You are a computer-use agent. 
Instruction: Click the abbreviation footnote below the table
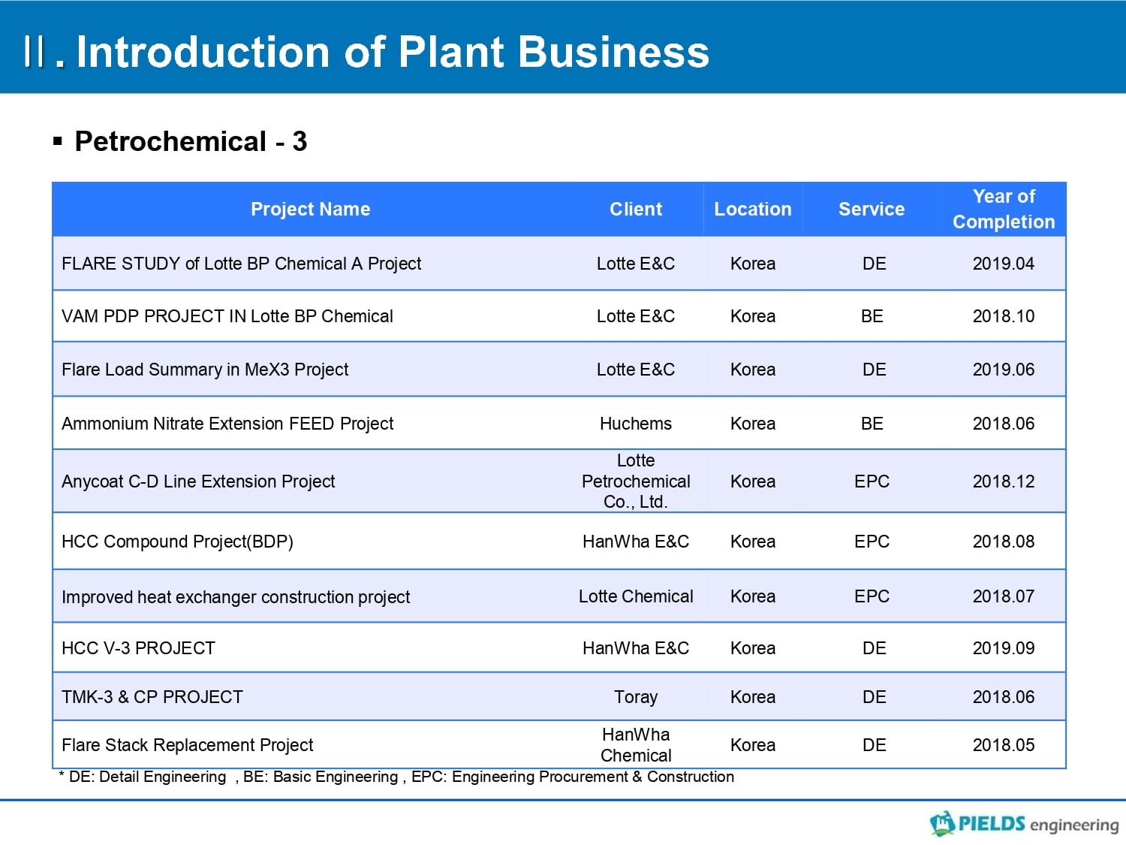click(x=396, y=777)
